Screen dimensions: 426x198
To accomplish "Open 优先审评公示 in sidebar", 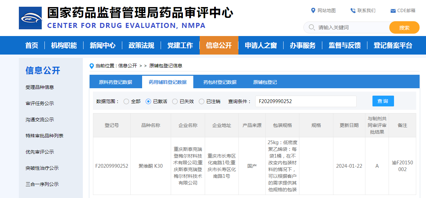I will [x=40, y=152].
